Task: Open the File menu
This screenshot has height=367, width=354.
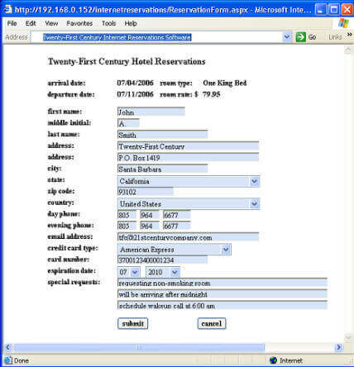Action: pos(12,23)
